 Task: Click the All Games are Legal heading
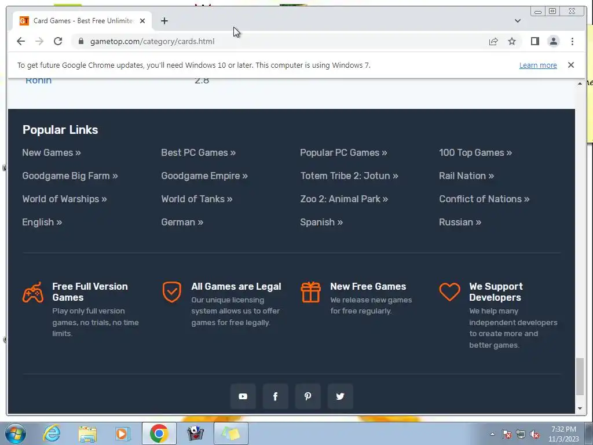[236, 286]
